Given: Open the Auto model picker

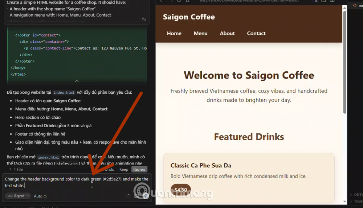Looking at the screenshot, I should [40, 196].
